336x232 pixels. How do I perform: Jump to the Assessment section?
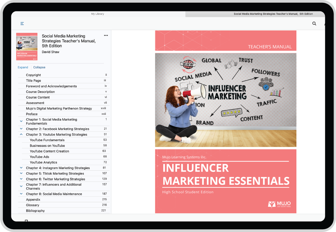click(x=35, y=103)
